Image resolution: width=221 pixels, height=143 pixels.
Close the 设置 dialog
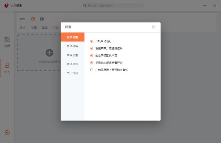tap(153, 27)
